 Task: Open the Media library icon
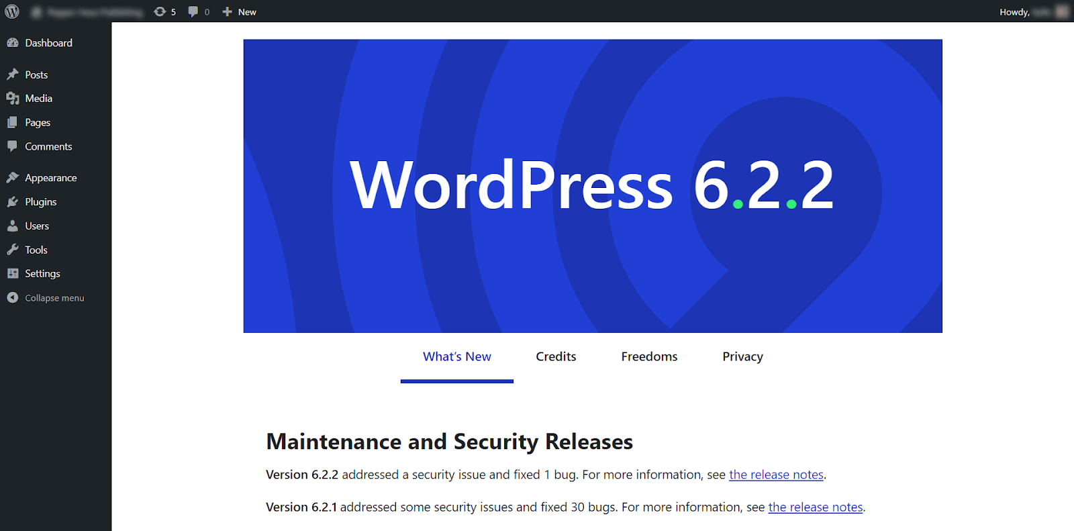click(x=13, y=99)
